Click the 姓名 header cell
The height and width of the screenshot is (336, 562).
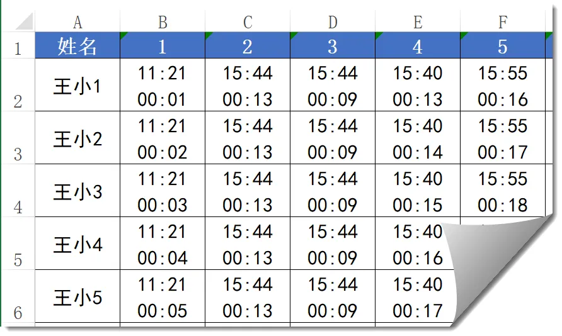(x=77, y=46)
